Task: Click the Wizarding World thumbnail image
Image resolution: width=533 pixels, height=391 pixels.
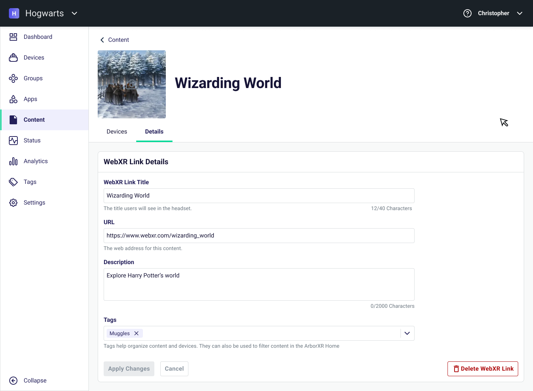Action: (132, 84)
